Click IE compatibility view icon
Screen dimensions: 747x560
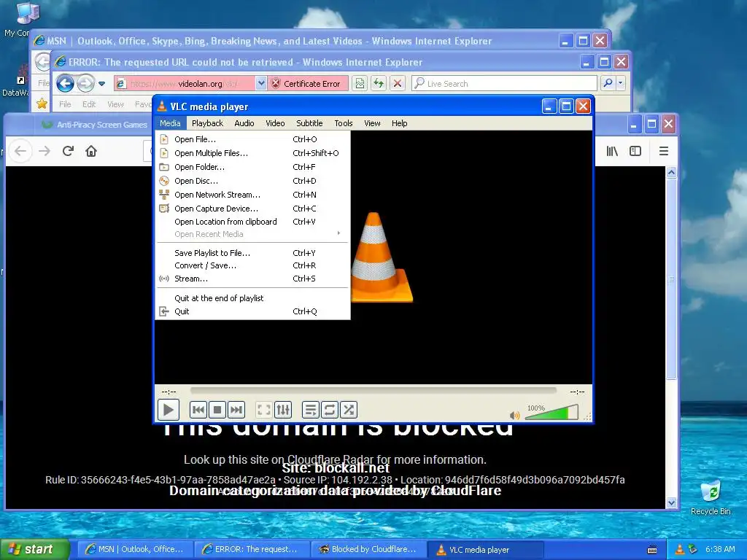click(360, 83)
